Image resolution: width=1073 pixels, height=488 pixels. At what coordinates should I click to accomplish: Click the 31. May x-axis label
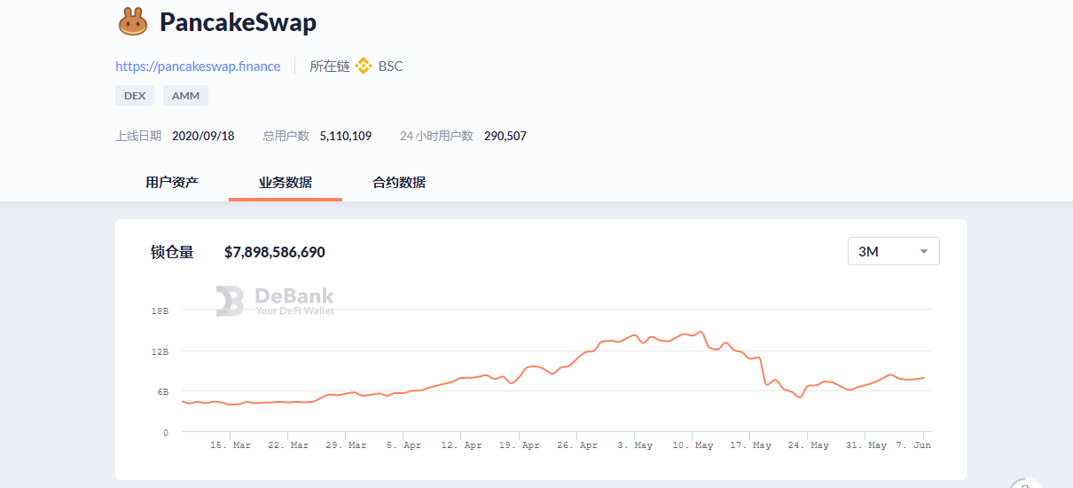coord(865,445)
